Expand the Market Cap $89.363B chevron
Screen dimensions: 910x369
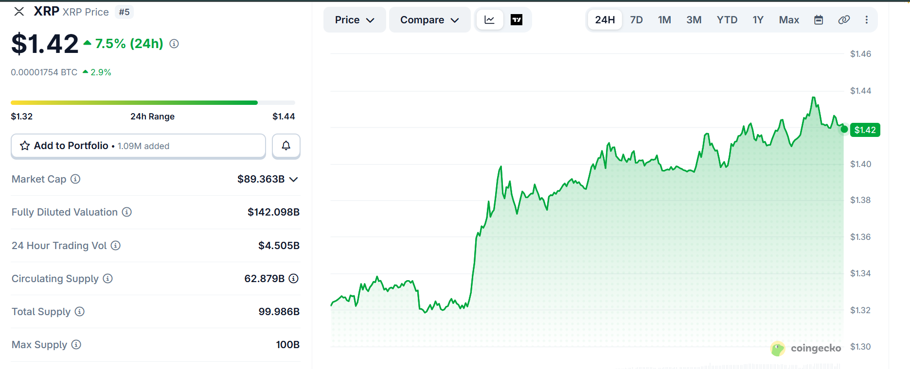293,179
